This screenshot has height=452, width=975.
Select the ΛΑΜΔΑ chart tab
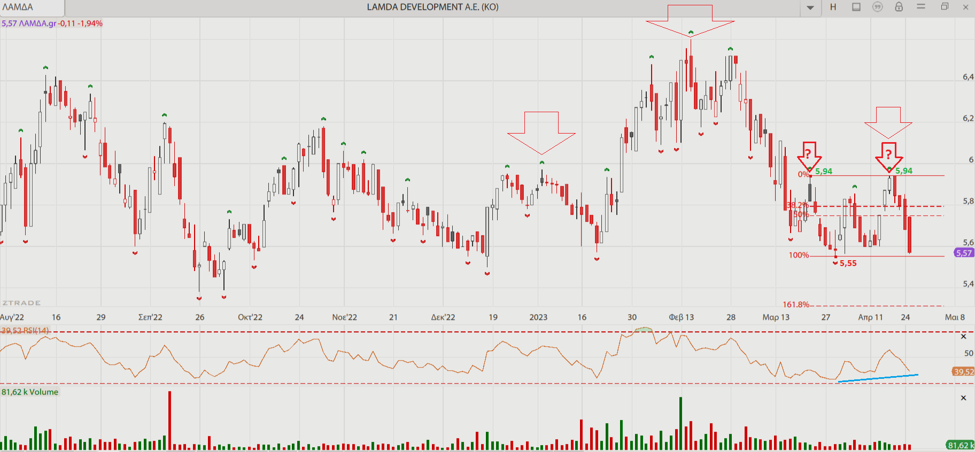point(32,7)
